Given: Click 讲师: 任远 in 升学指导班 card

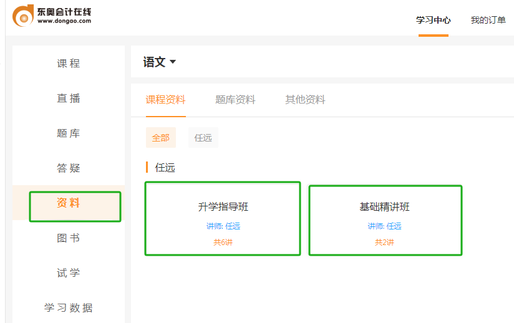Looking at the screenshot, I should pos(223,226).
